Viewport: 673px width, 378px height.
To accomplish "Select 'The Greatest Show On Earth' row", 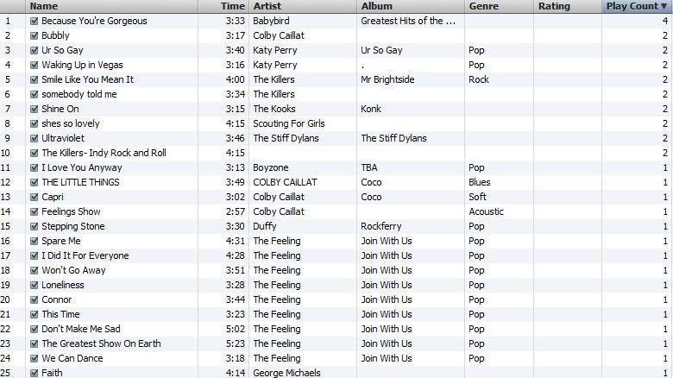I will pos(101,343).
